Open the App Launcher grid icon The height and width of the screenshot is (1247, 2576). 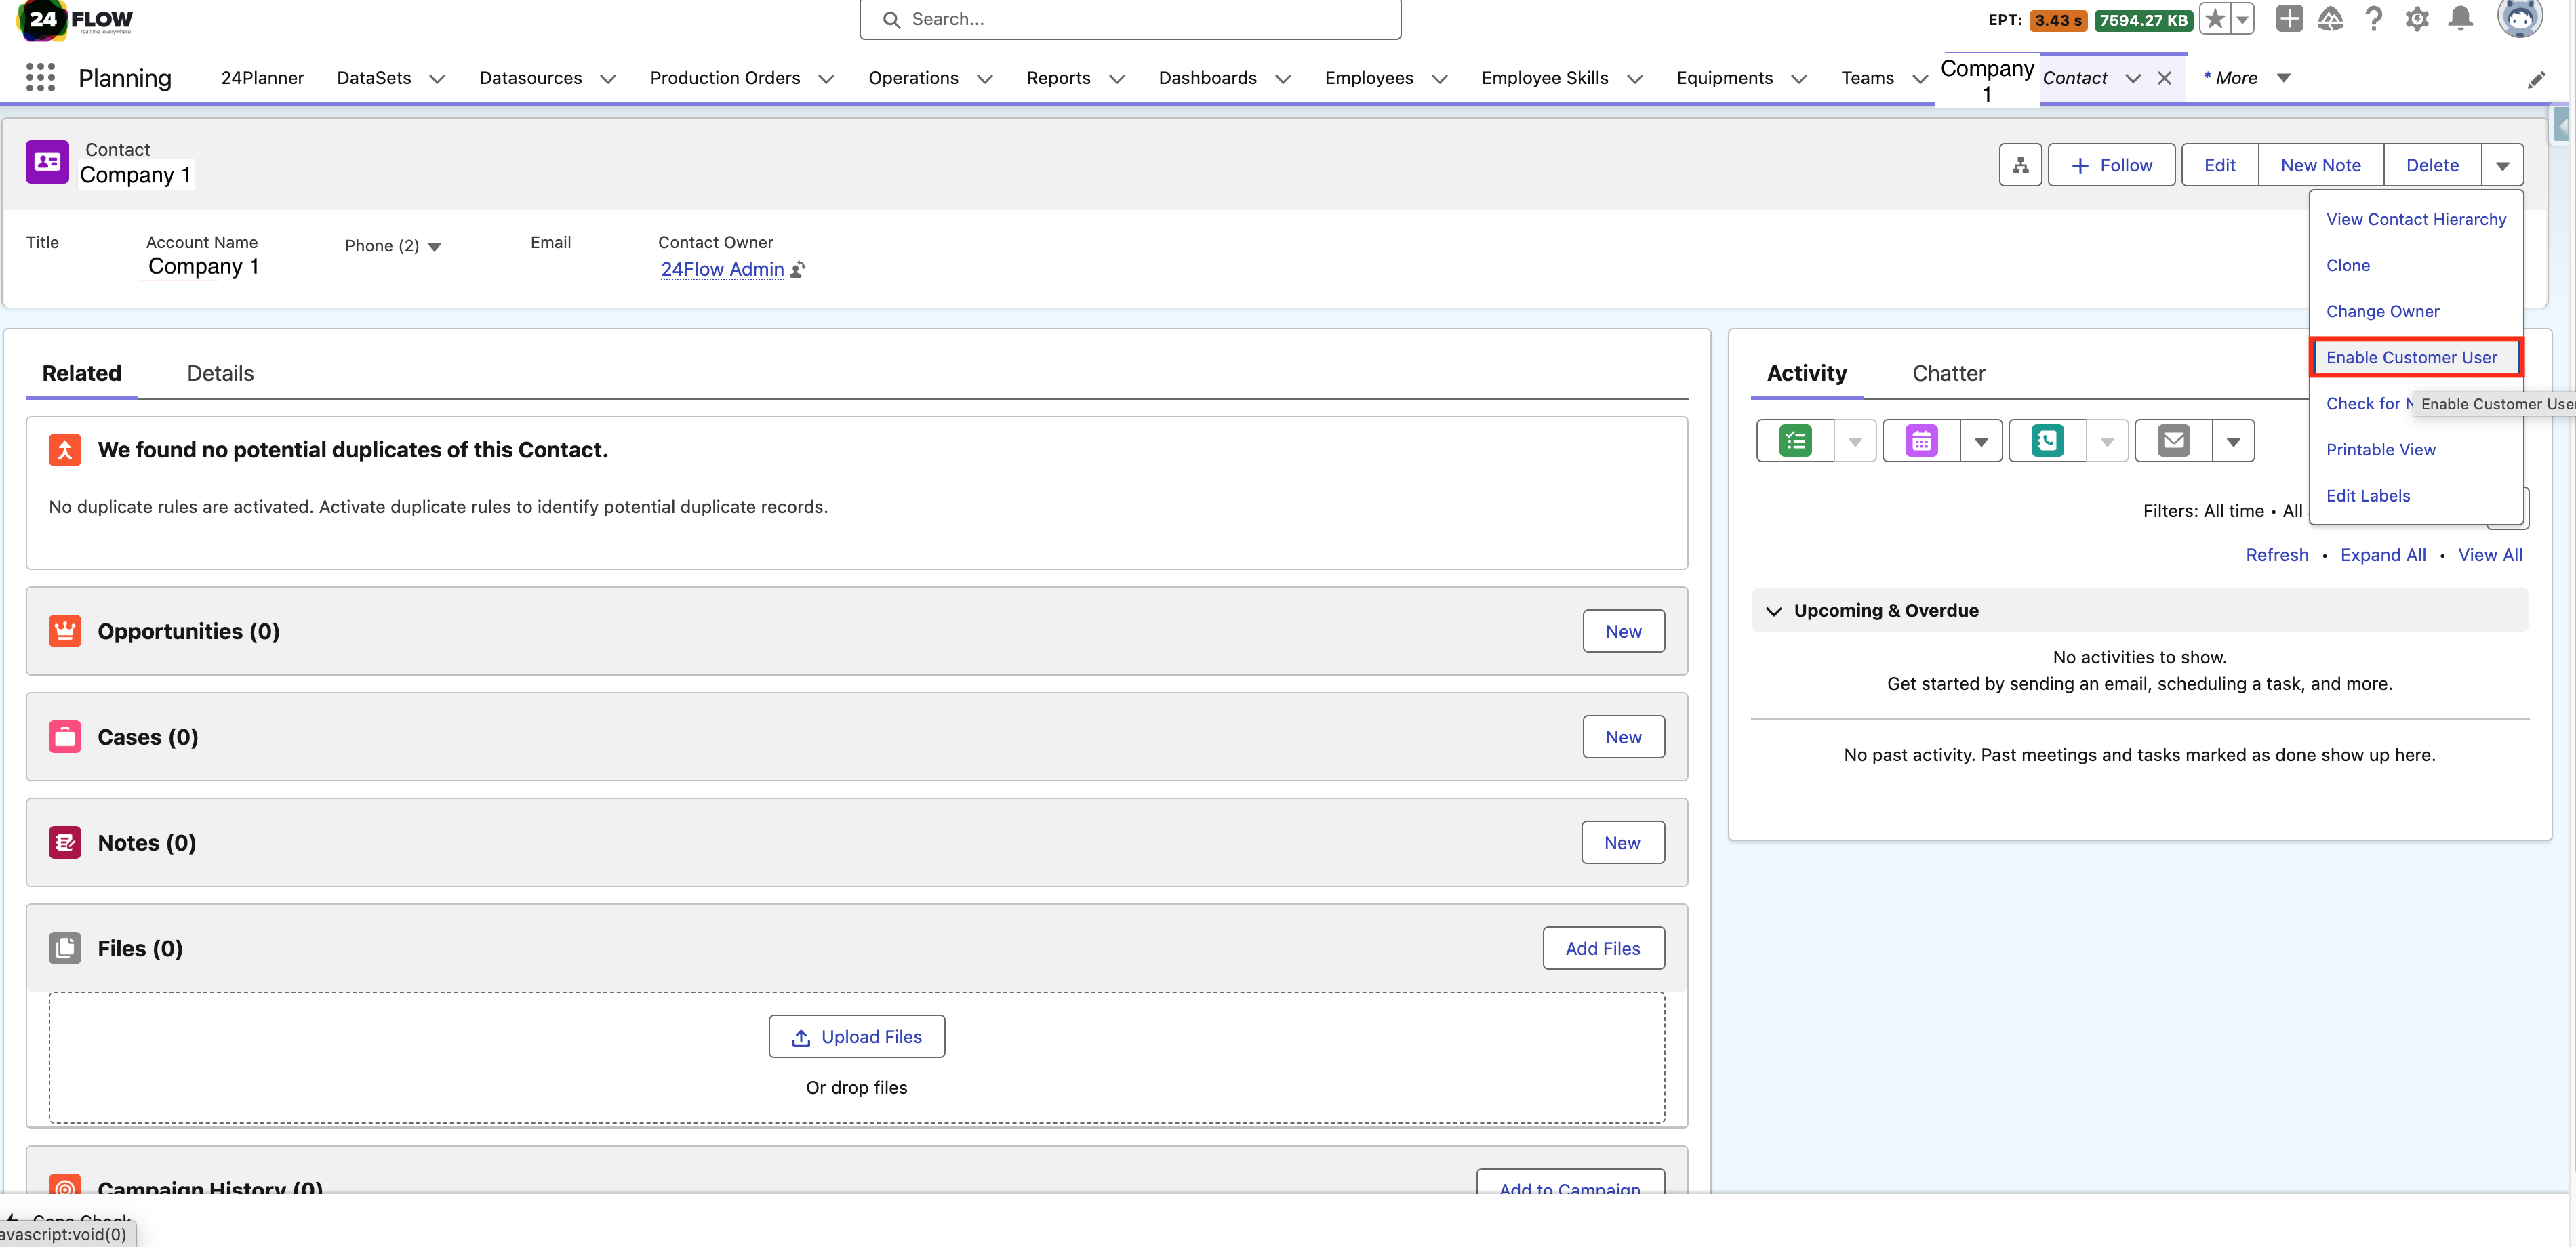39,77
